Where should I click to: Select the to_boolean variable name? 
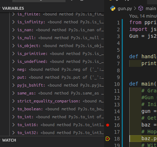click(30, 109)
